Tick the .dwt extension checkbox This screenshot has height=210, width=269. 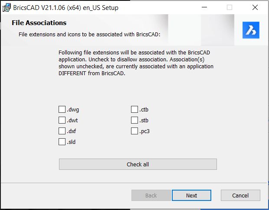click(62, 120)
